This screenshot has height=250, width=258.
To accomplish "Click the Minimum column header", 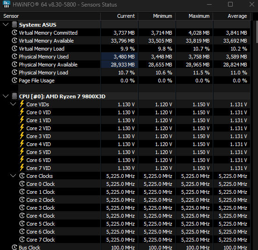I will pos(157,16).
